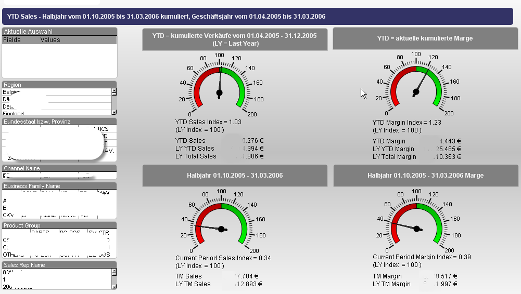Click the YTD Margin Index gauge needle hub
Screen dimensions: 521x294
pos(416,92)
